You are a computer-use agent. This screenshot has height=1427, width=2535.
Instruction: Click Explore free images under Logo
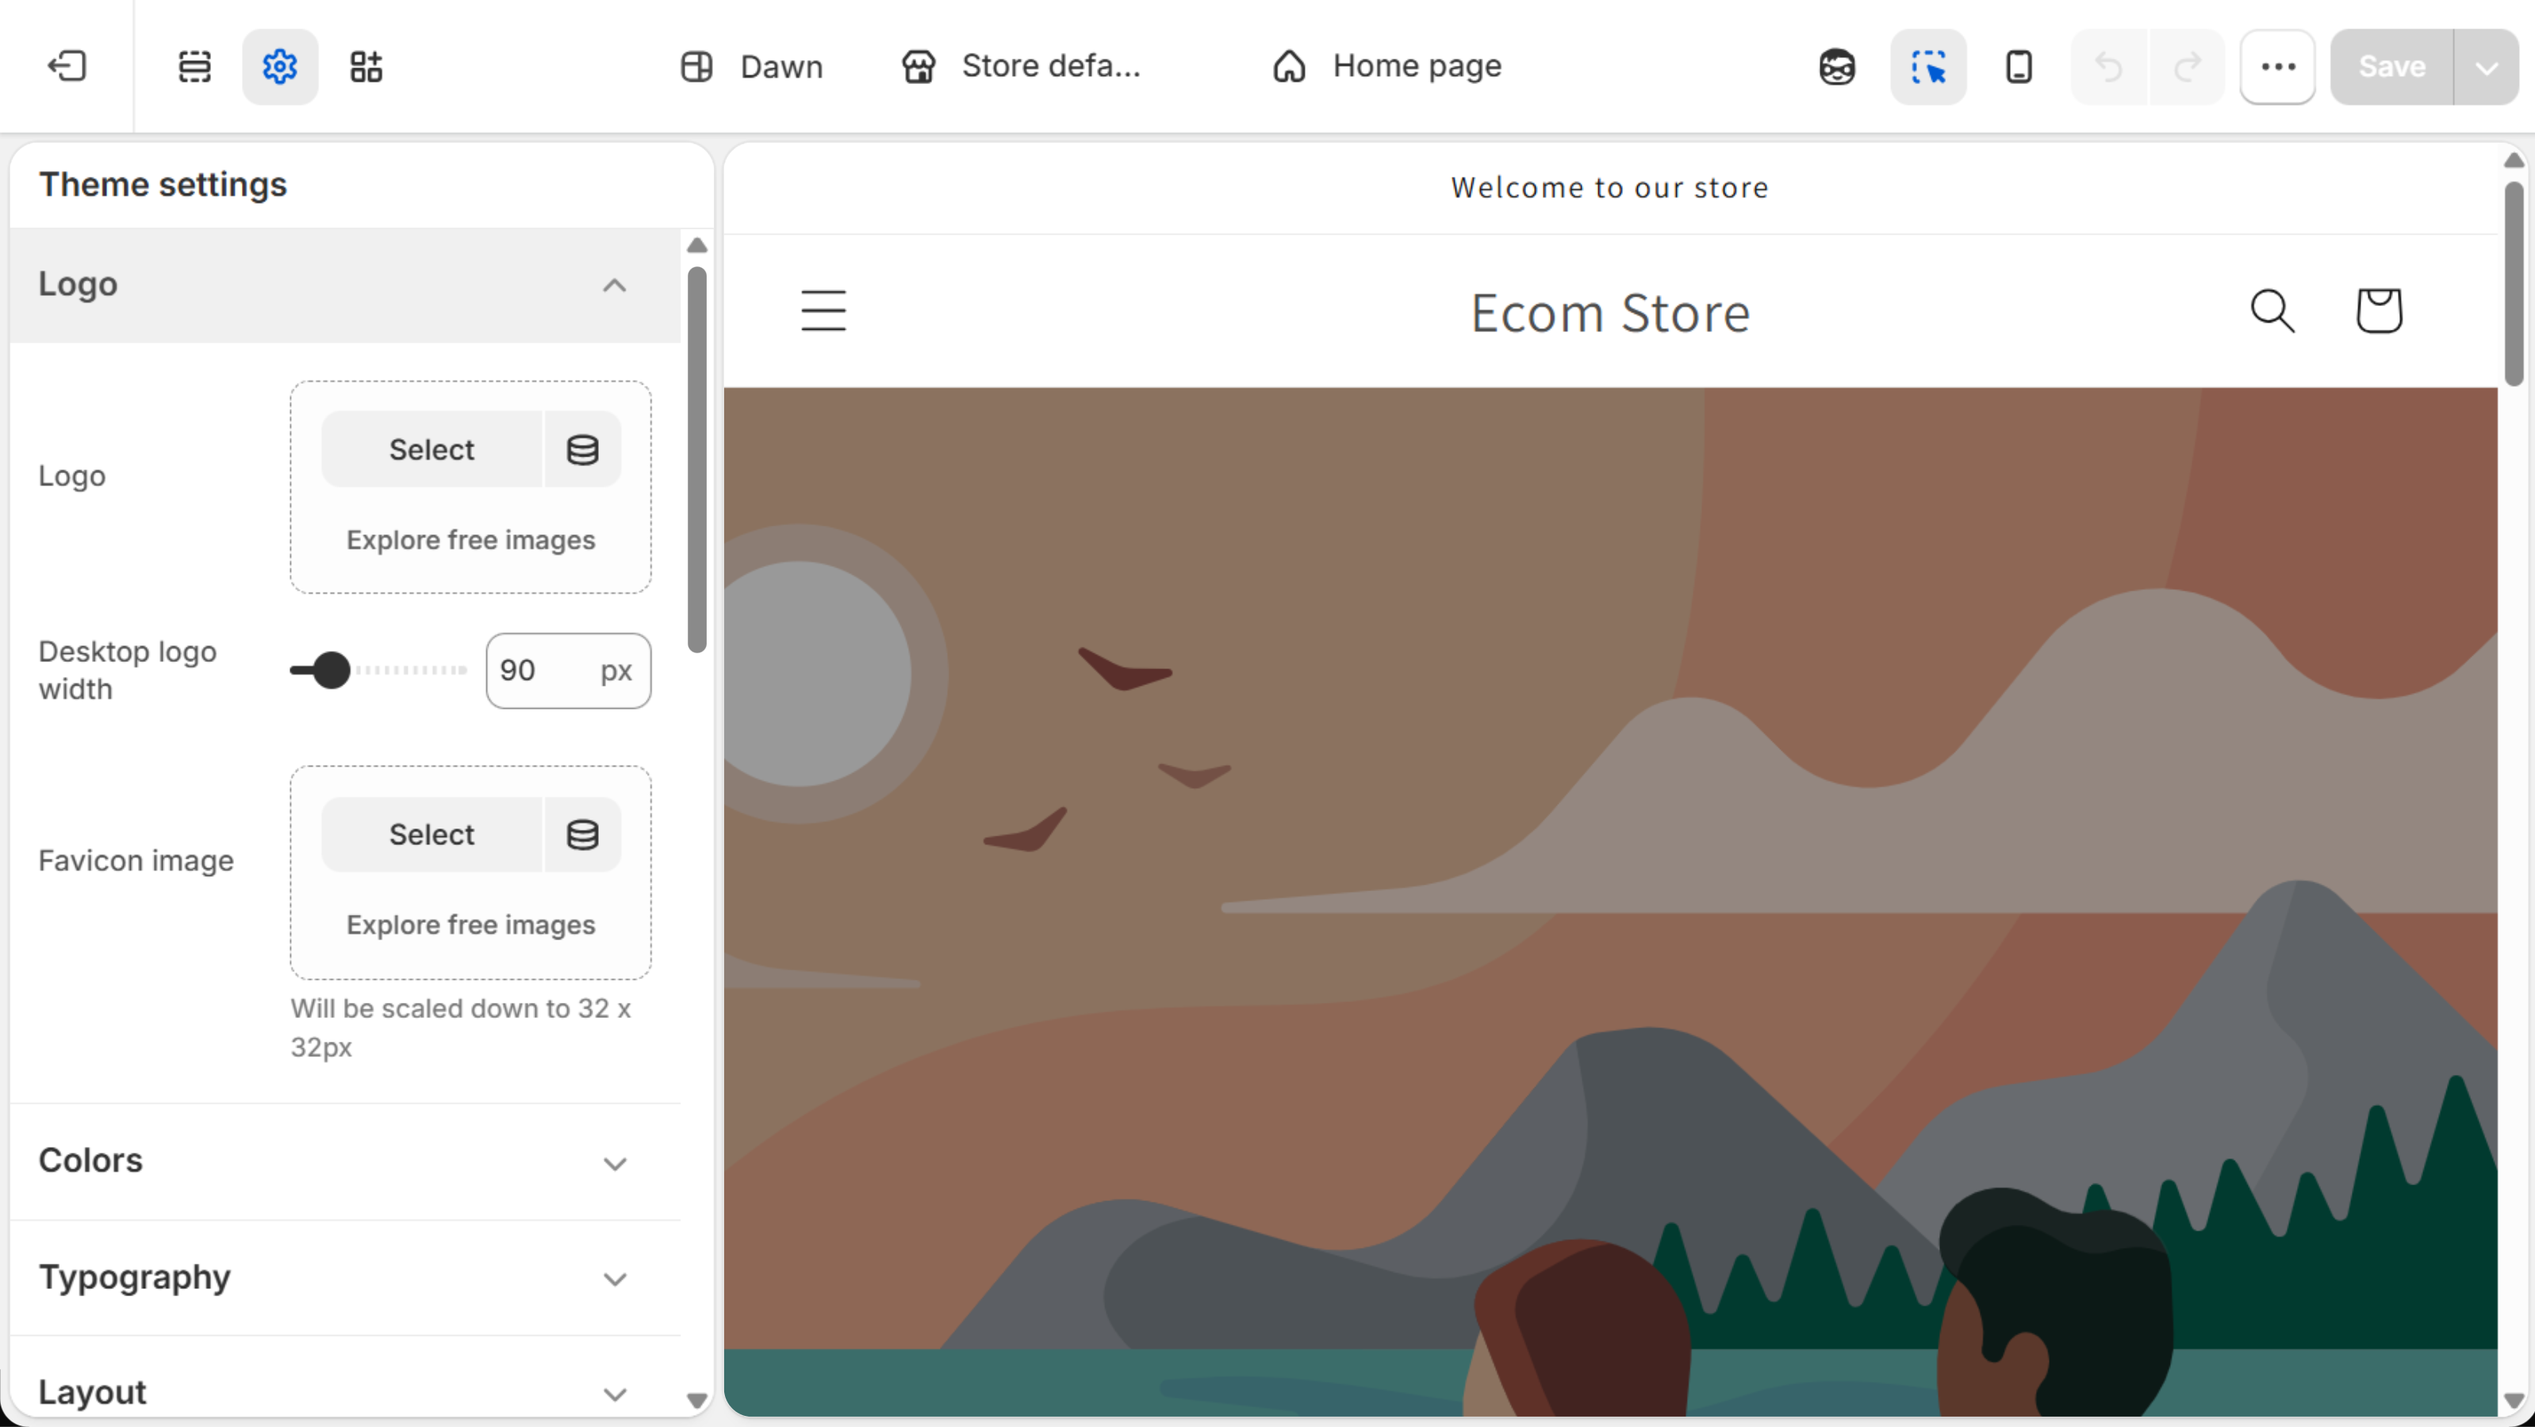point(470,540)
